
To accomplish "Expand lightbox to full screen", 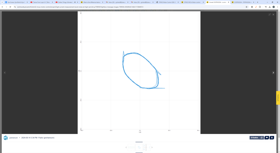I will point(270,15).
